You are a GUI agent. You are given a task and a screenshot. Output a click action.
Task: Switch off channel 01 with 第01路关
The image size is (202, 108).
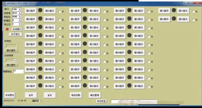(x=50, y=11)
